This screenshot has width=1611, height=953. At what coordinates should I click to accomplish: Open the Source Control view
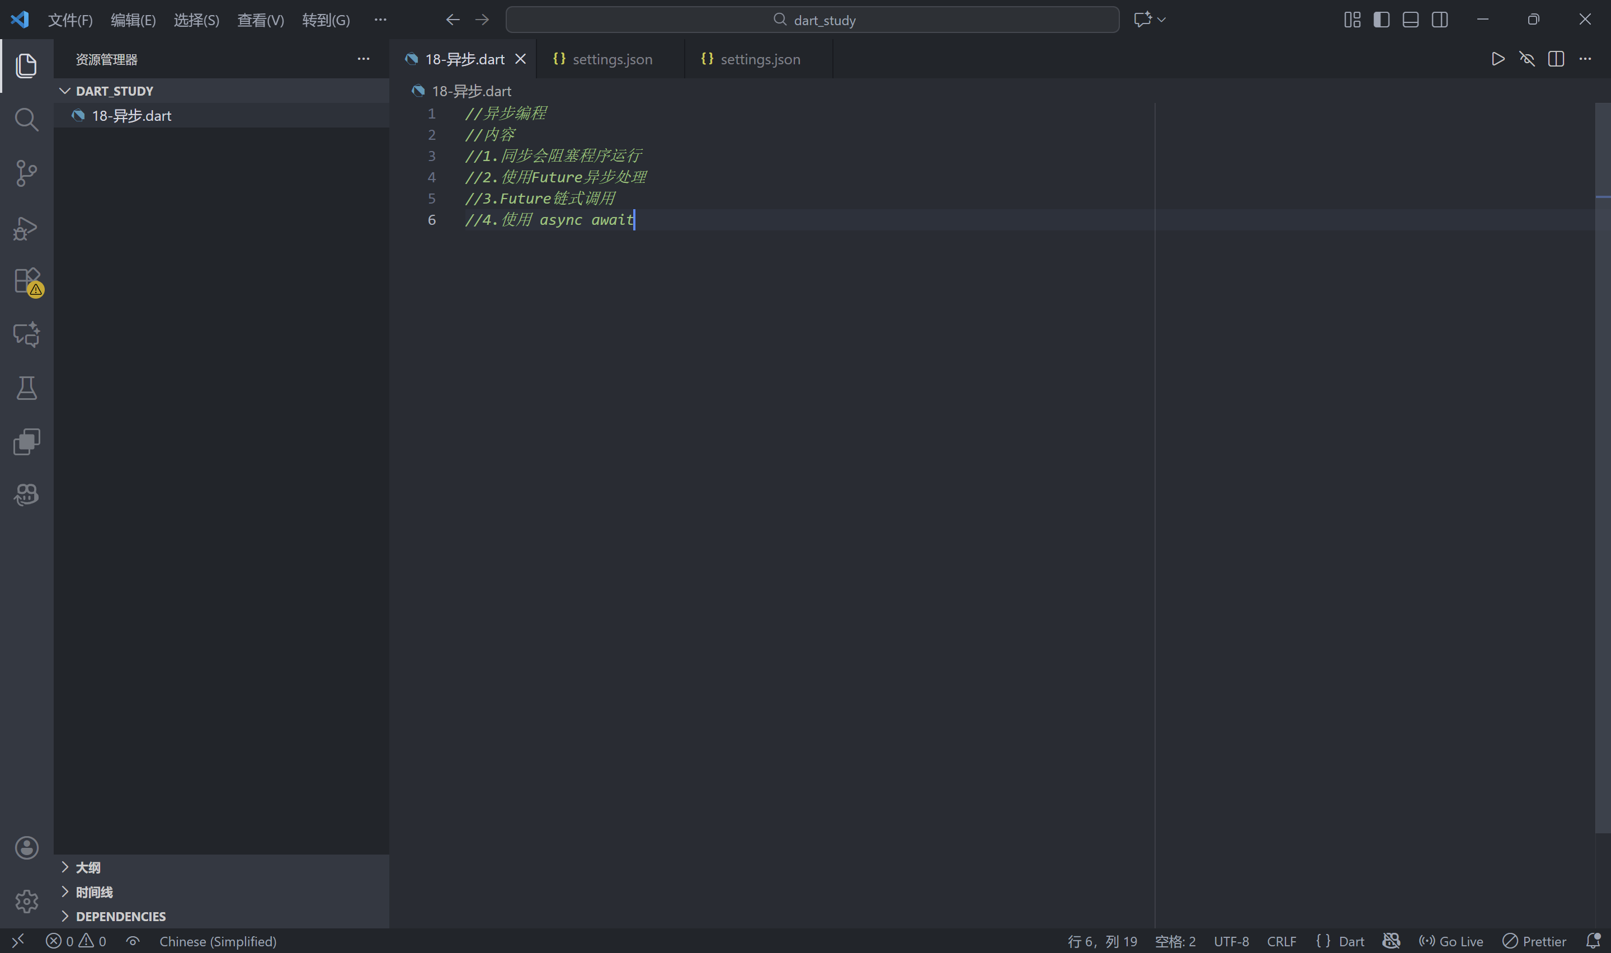(x=26, y=173)
